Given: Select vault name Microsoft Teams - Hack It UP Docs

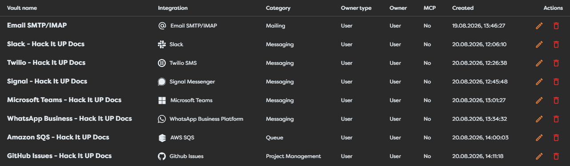Looking at the screenshot, I should pos(64,100).
